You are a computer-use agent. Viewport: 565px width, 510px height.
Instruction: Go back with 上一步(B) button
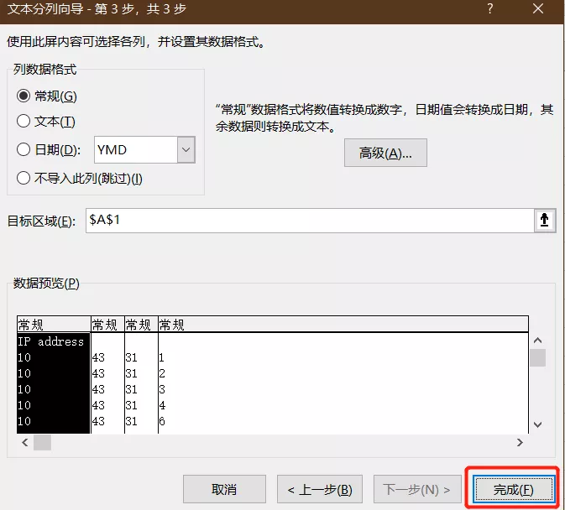click(x=319, y=489)
